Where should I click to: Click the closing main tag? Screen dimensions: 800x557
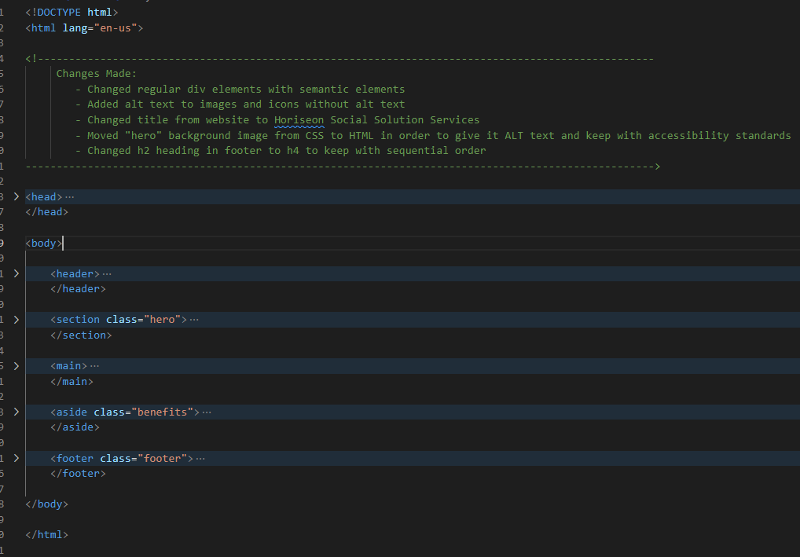coord(72,382)
